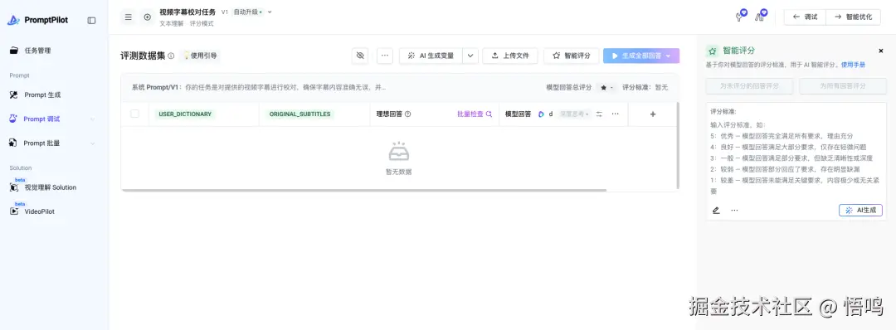The width and height of the screenshot is (896, 330).
Task: Click the vertical scrollbar of the data table
Action: coord(678,145)
